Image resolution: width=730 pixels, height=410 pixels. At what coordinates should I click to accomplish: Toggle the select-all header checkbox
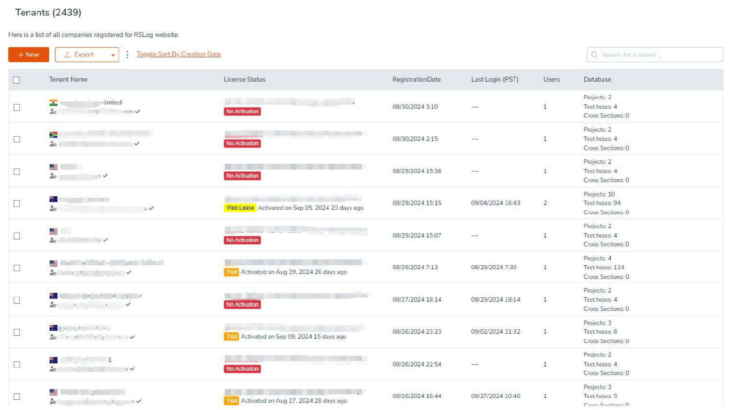point(16,80)
